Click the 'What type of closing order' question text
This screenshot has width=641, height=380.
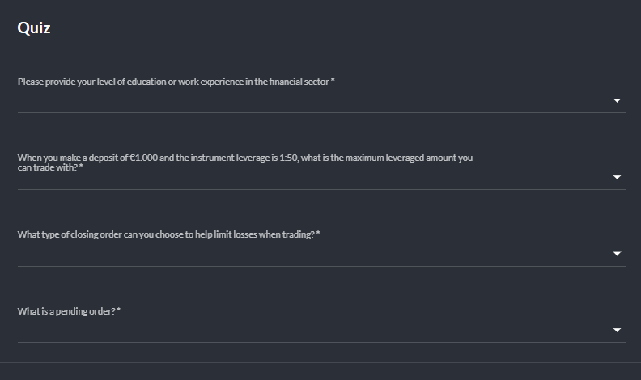point(168,234)
